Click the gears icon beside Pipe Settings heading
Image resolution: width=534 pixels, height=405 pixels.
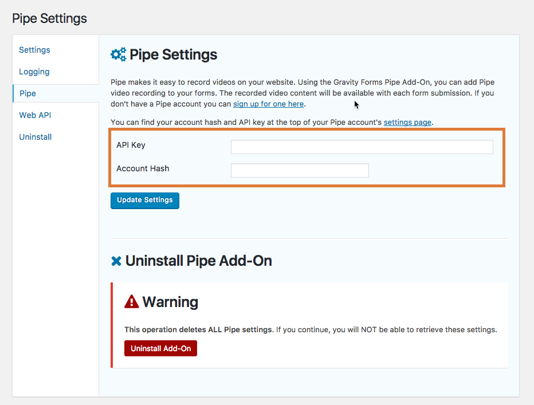point(118,54)
